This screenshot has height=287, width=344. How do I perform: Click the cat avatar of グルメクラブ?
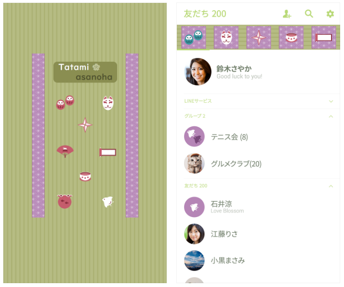pos(194,164)
